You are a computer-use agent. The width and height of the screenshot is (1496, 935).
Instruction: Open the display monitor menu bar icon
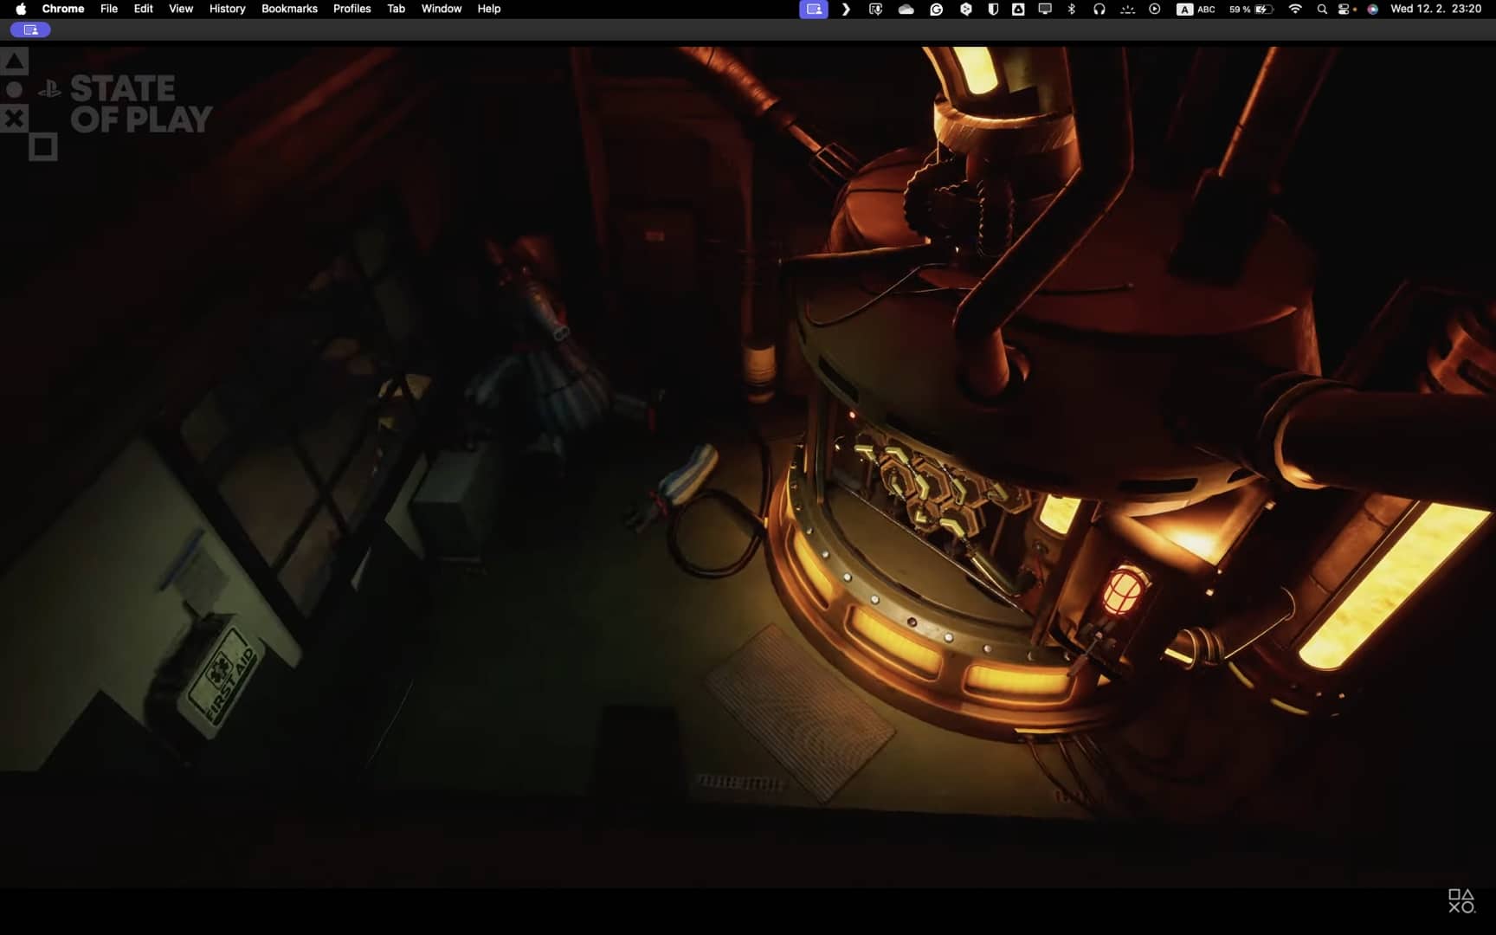click(x=1046, y=9)
